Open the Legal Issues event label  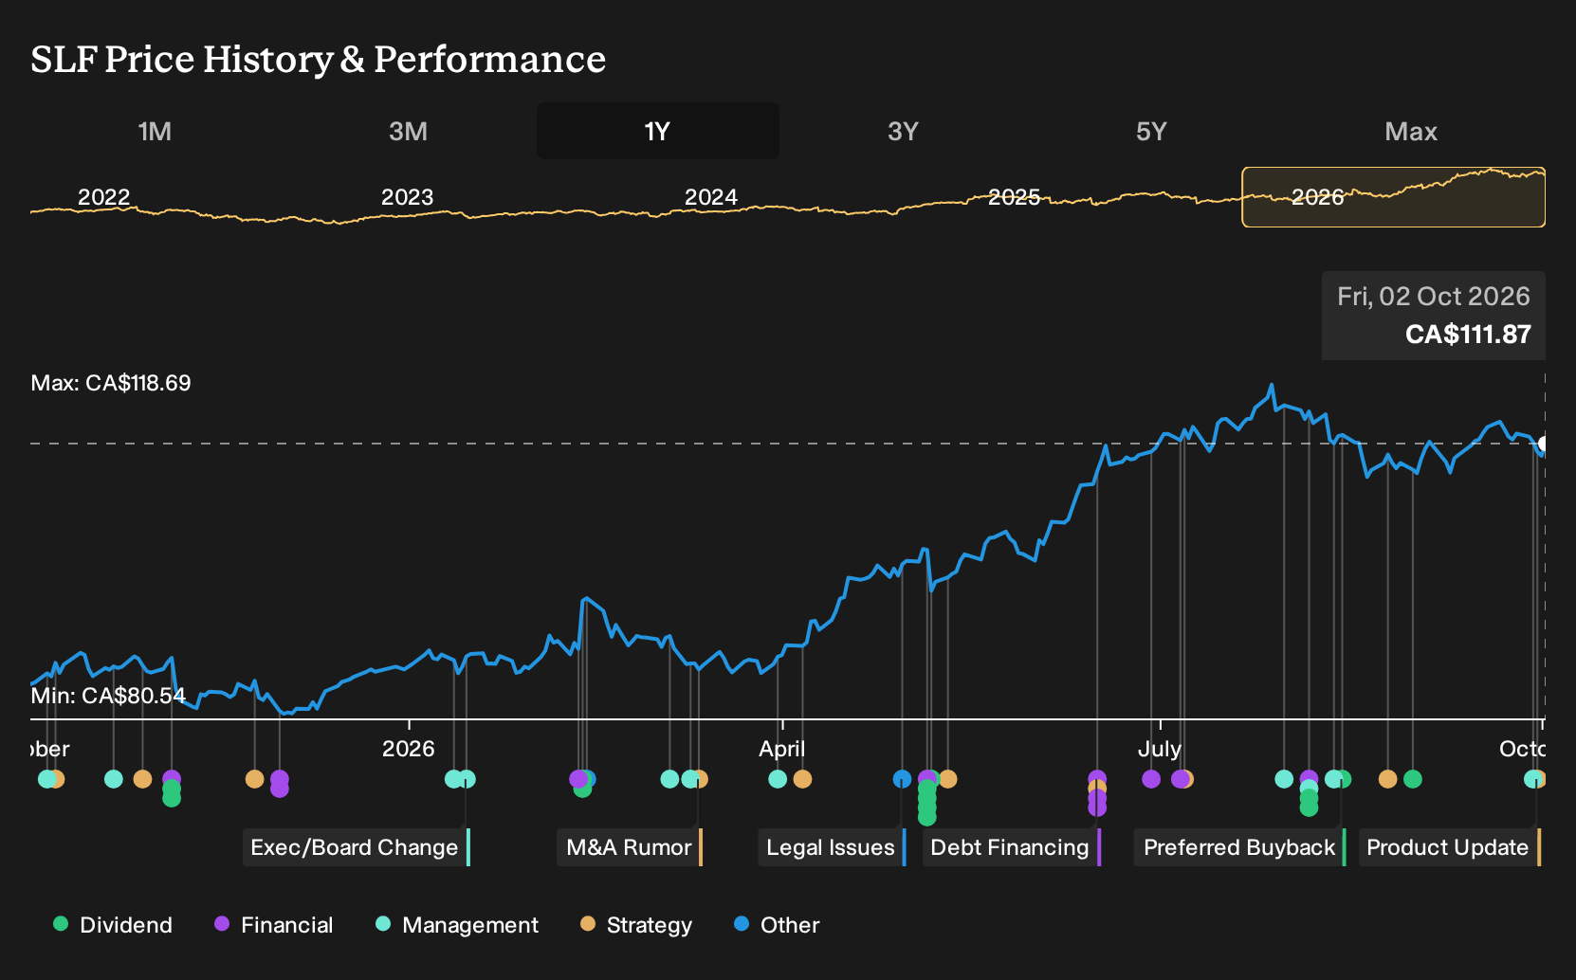[832, 847]
